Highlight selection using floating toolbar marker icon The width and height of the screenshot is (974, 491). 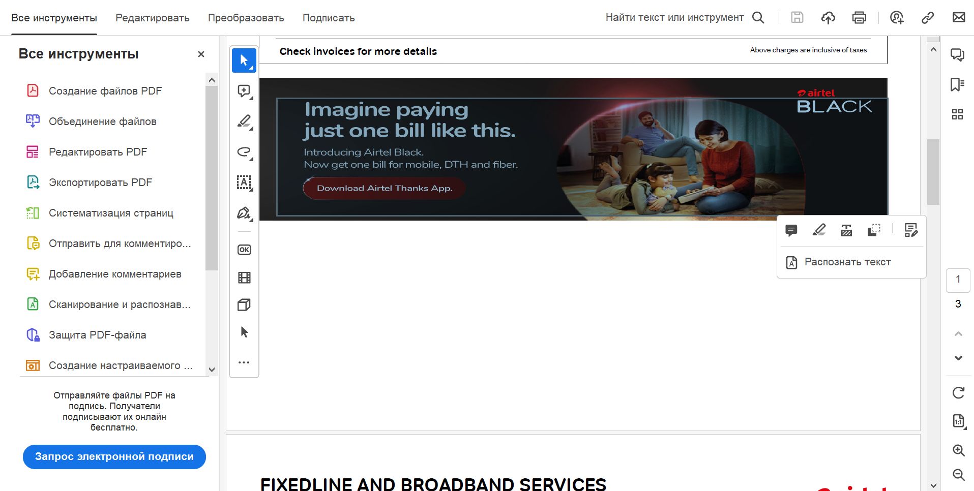point(819,230)
